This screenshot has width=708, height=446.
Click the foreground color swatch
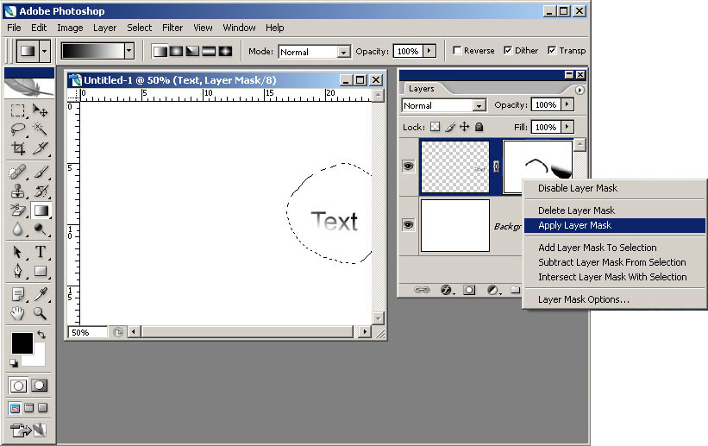pyautogui.click(x=22, y=343)
